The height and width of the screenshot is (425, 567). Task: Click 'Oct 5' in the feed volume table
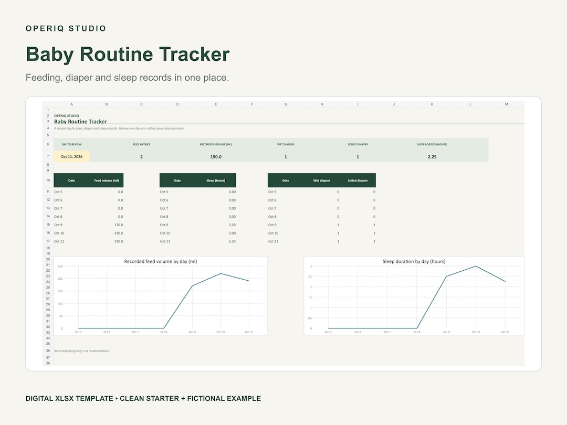58,192
